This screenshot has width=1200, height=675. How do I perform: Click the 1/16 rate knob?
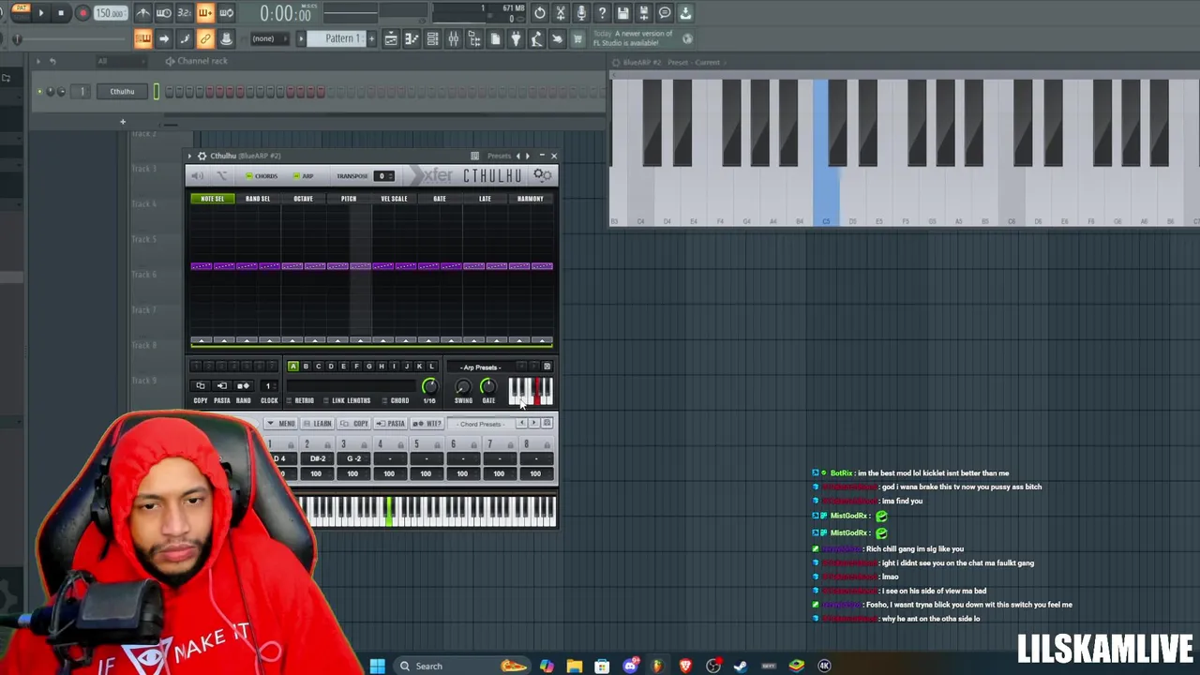pyautogui.click(x=429, y=386)
